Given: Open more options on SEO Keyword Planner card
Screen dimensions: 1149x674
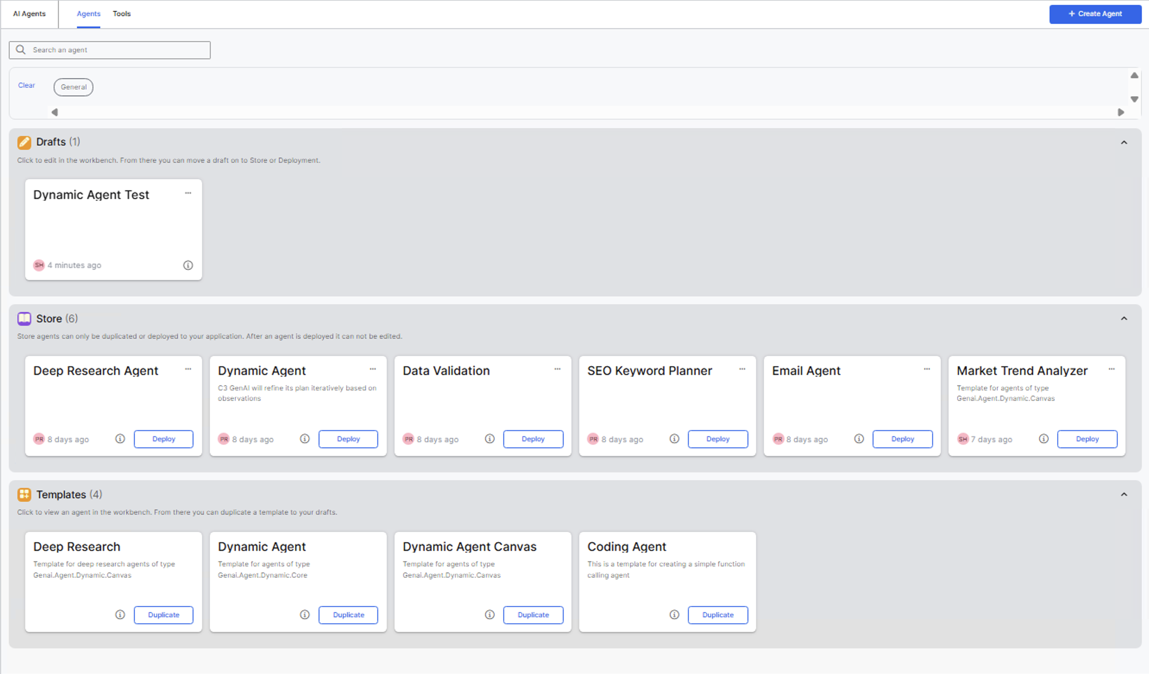Looking at the screenshot, I should pos(742,369).
